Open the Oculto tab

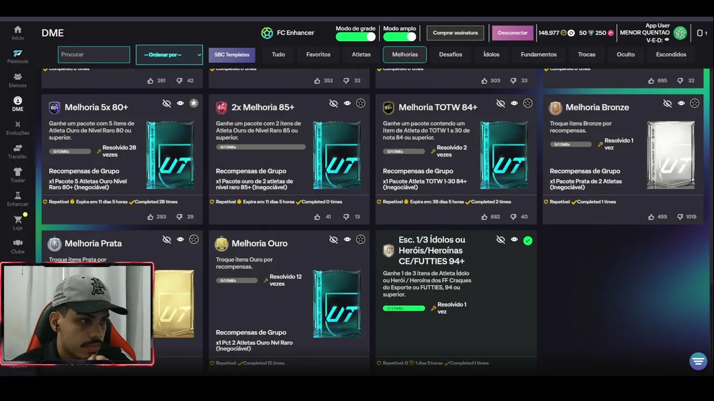(626, 55)
